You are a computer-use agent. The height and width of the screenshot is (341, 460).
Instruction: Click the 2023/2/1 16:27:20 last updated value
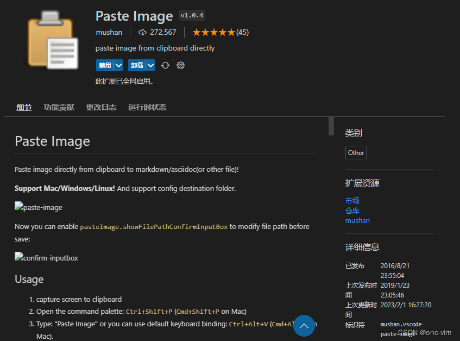406,305
